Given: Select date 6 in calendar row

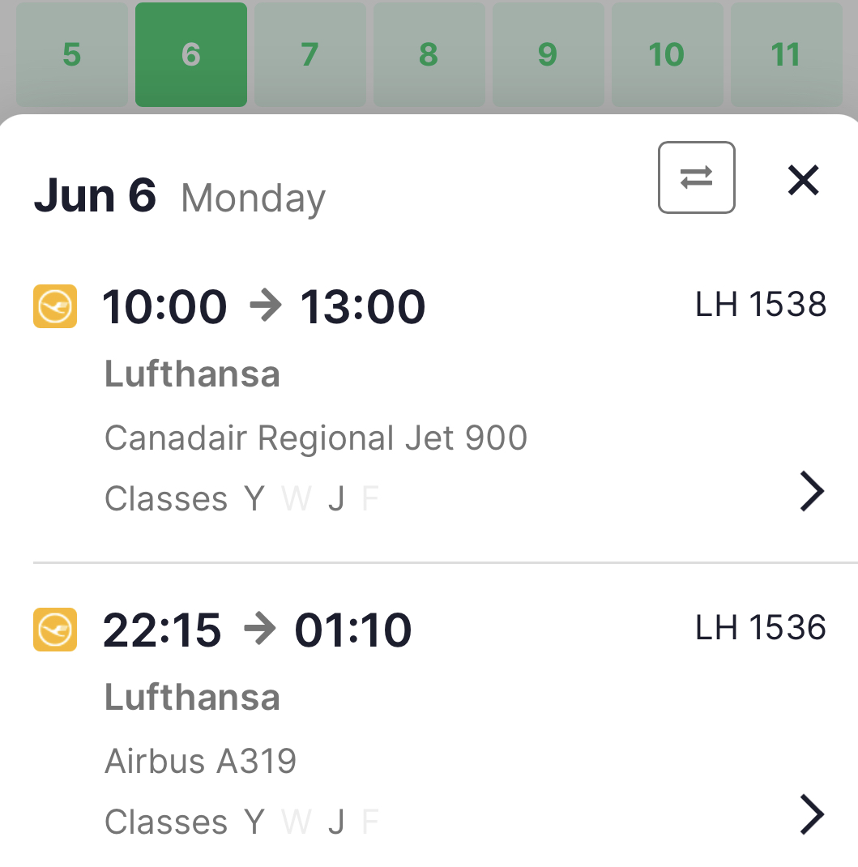Looking at the screenshot, I should (x=190, y=55).
